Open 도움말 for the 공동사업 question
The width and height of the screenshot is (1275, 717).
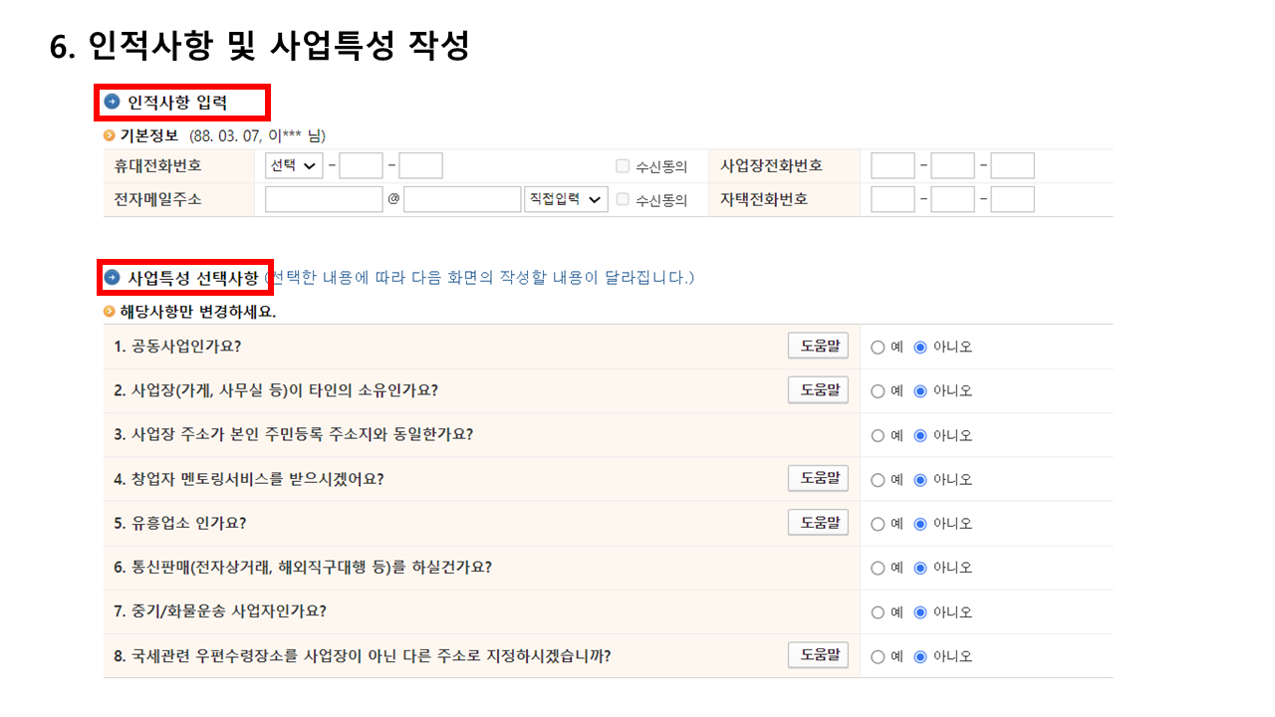coord(818,346)
